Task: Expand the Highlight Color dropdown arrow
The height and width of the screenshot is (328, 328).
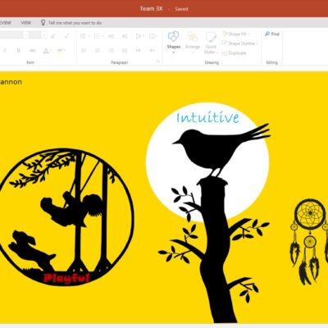Action: click(65, 51)
